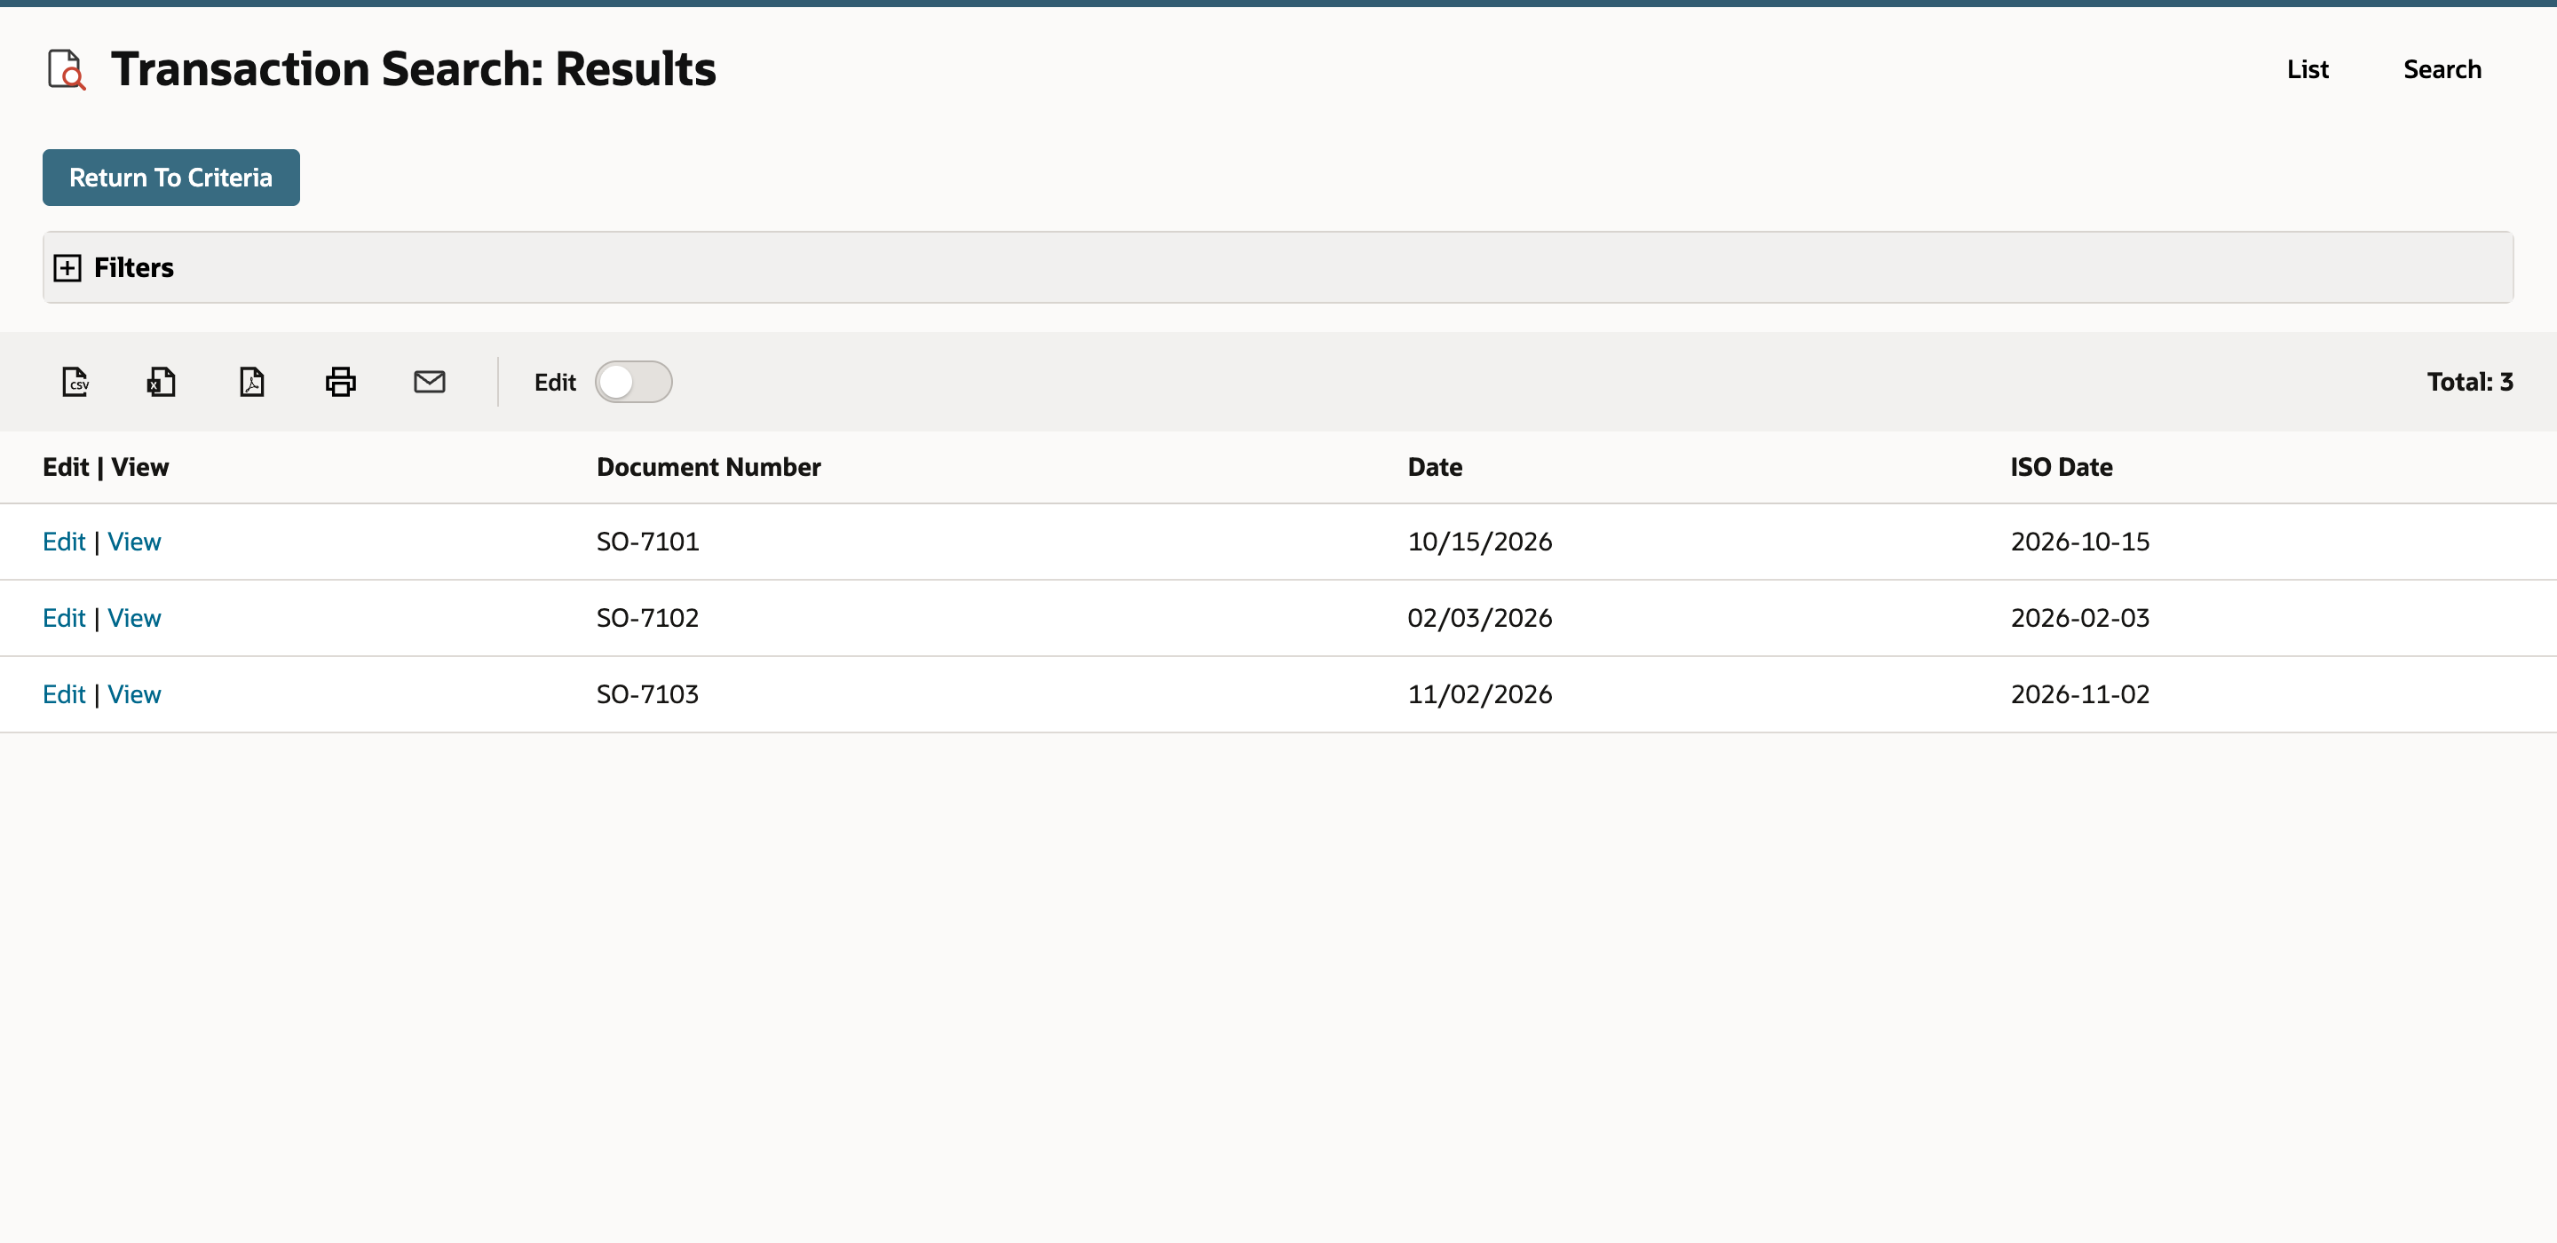Click the Total: 3 count label
Screen dimensions: 2557x1243
[x=2470, y=381]
